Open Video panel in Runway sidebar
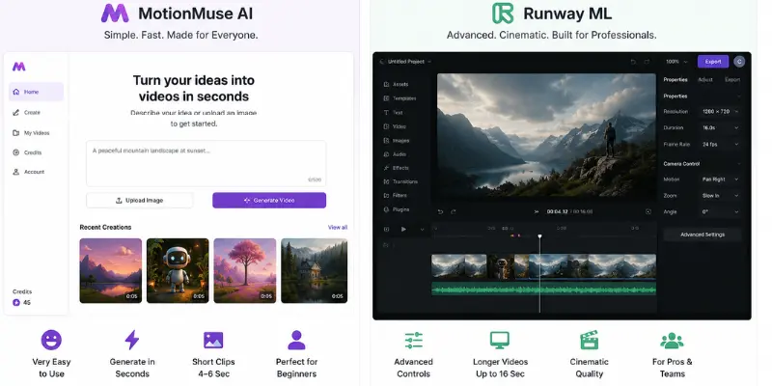The image size is (772, 386). pos(395,126)
